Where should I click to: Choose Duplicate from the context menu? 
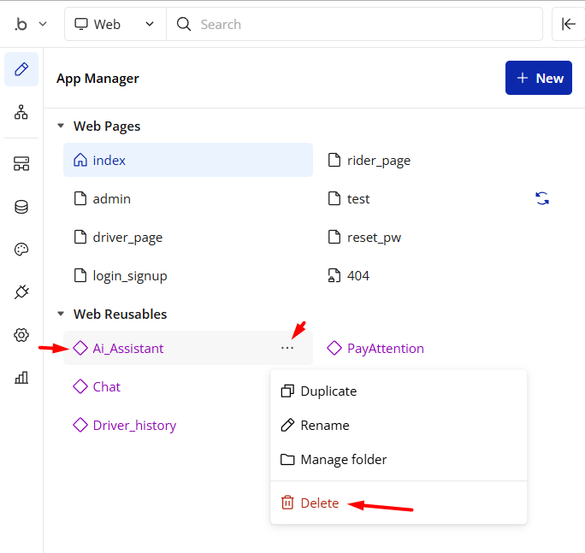pos(328,391)
